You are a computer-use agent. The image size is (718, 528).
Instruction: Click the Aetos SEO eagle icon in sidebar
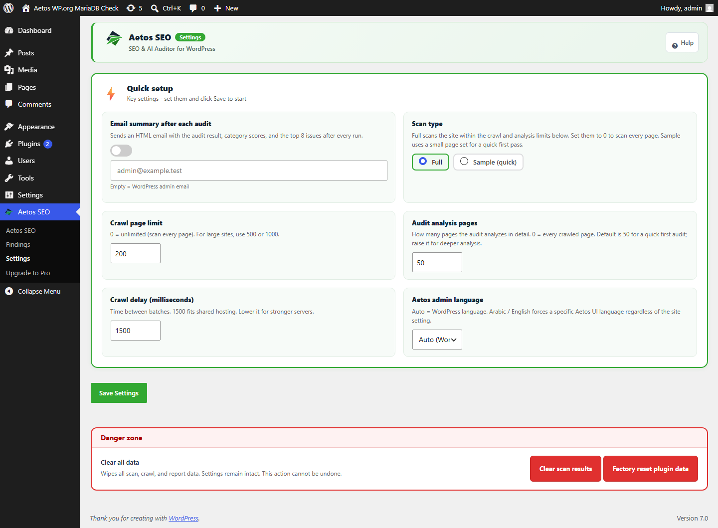(x=9, y=212)
